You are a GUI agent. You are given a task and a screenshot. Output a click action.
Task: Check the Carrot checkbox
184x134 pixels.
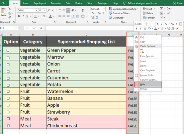tap(8, 71)
